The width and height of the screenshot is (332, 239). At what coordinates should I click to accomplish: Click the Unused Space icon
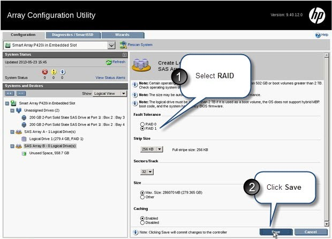click(24, 153)
